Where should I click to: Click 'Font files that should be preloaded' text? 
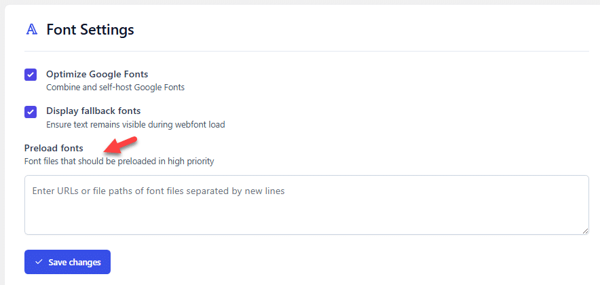119,161
